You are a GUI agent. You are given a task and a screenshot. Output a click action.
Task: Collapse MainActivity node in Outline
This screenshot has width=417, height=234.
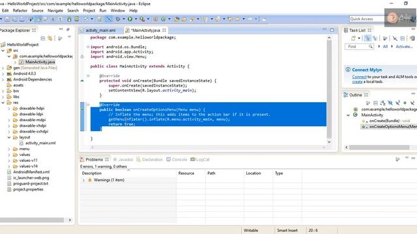pos(348,115)
